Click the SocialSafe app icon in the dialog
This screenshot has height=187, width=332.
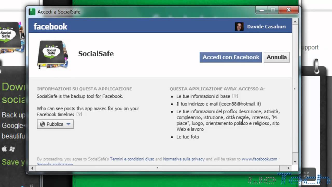point(53,55)
